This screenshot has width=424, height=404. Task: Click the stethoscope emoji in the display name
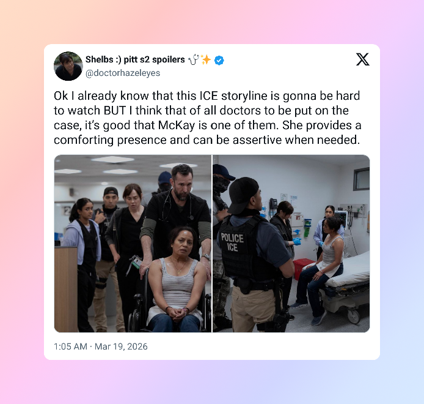(194, 59)
